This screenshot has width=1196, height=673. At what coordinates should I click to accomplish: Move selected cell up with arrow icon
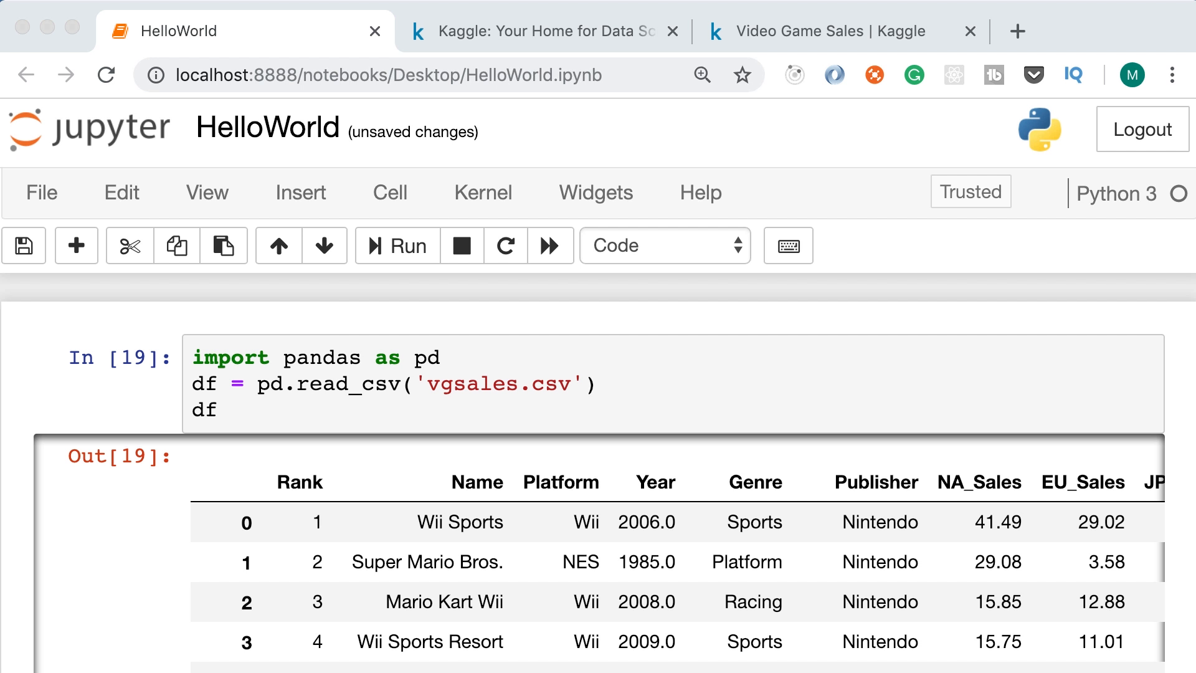278,246
